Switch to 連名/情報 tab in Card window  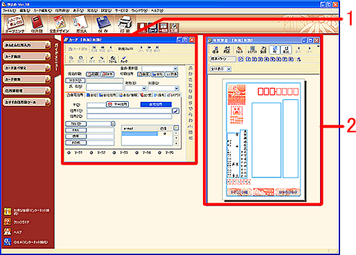tap(128, 95)
